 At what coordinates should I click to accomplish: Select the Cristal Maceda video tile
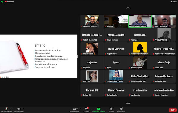(92, 49)
